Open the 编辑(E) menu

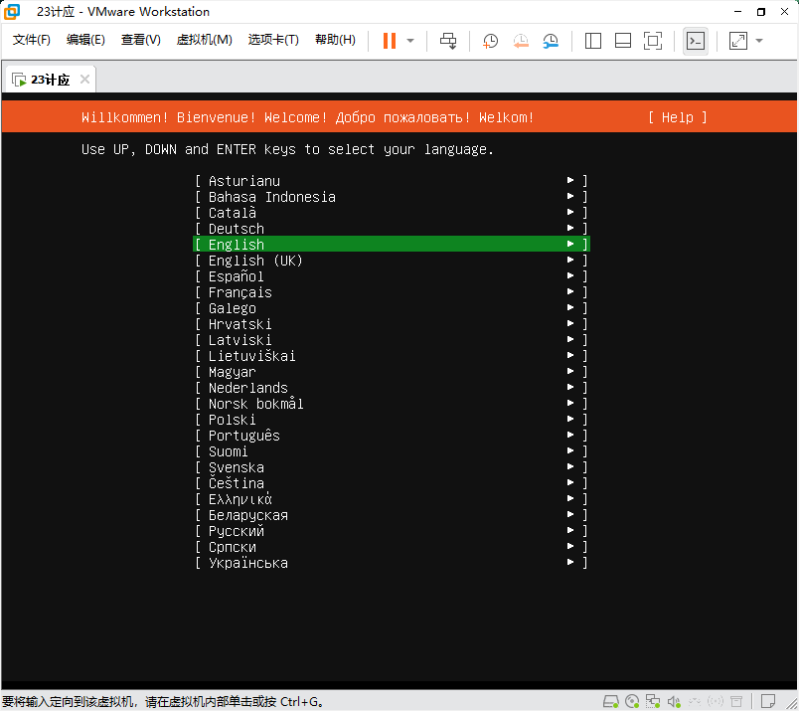pos(85,40)
